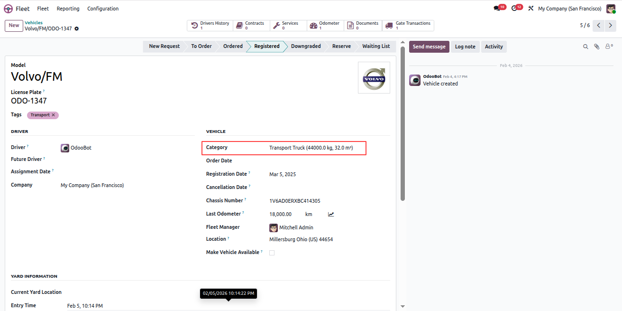This screenshot has height=311, width=622.
Task: Set status to Waiting List
Action: pos(376,46)
